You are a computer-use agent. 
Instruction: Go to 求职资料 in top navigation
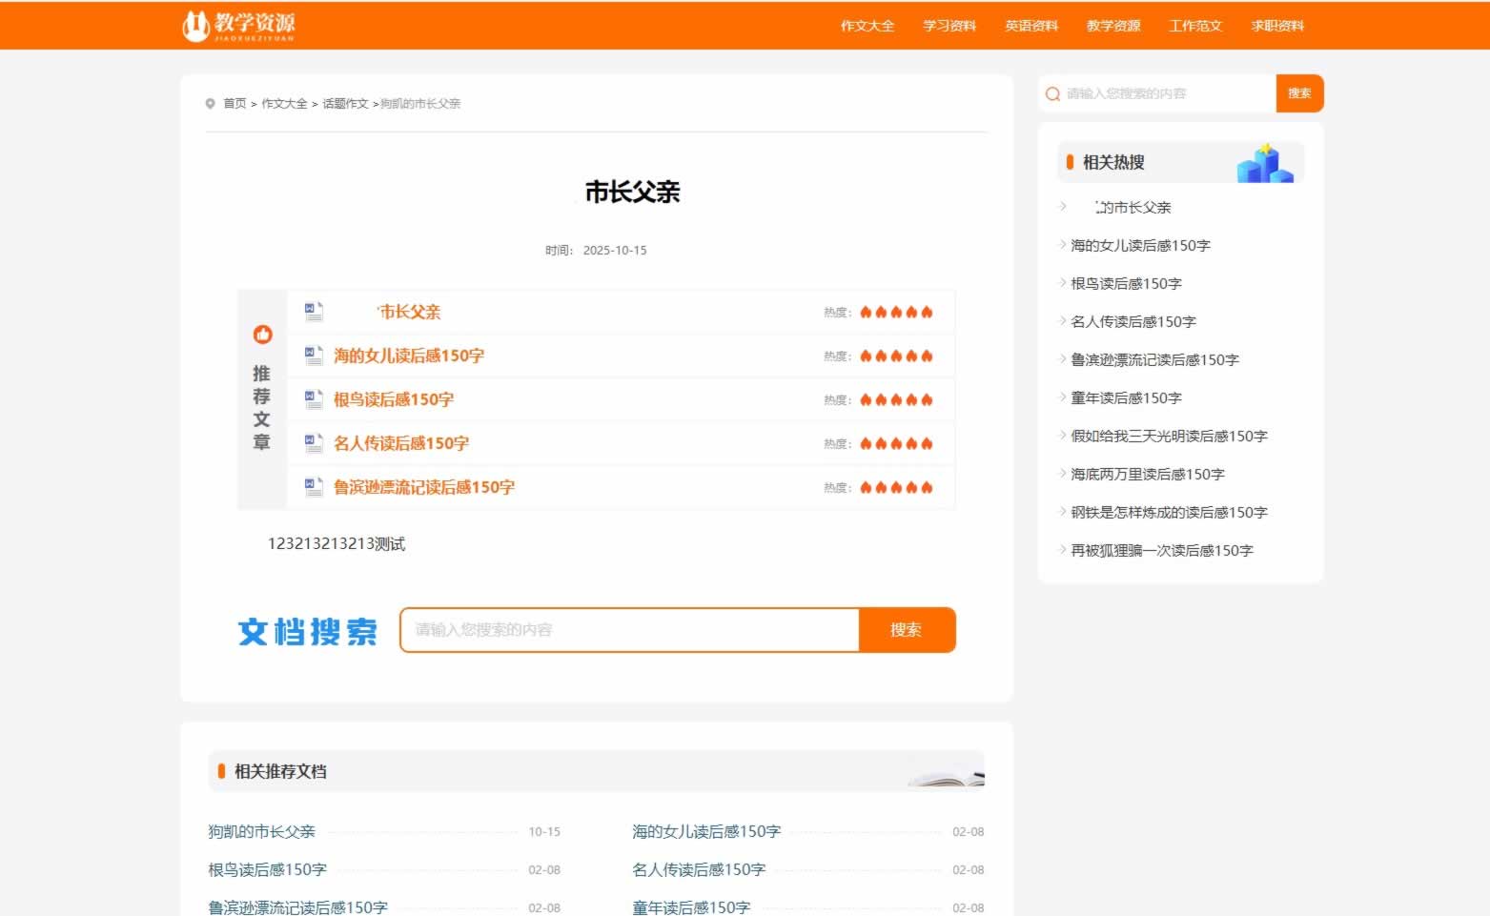[x=1277, y=27]
